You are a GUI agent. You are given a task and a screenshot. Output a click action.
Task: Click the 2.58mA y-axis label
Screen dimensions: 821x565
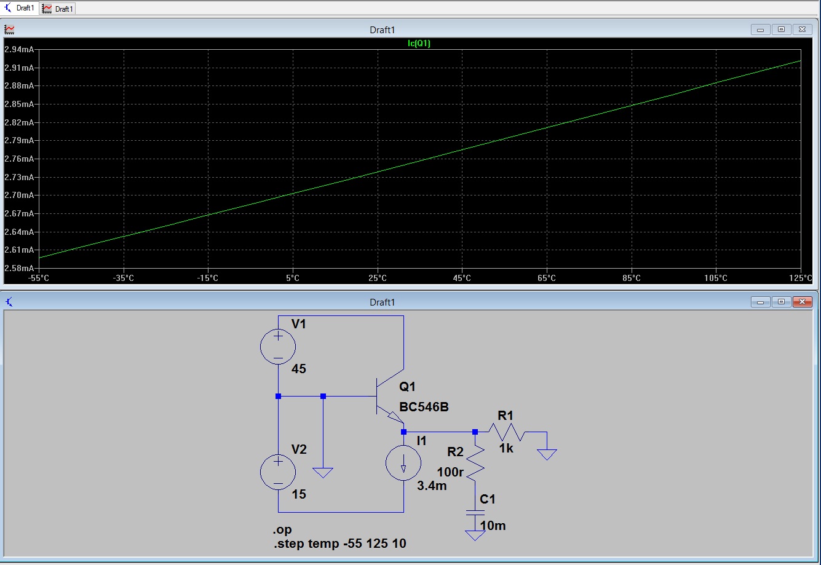point(18,268)
